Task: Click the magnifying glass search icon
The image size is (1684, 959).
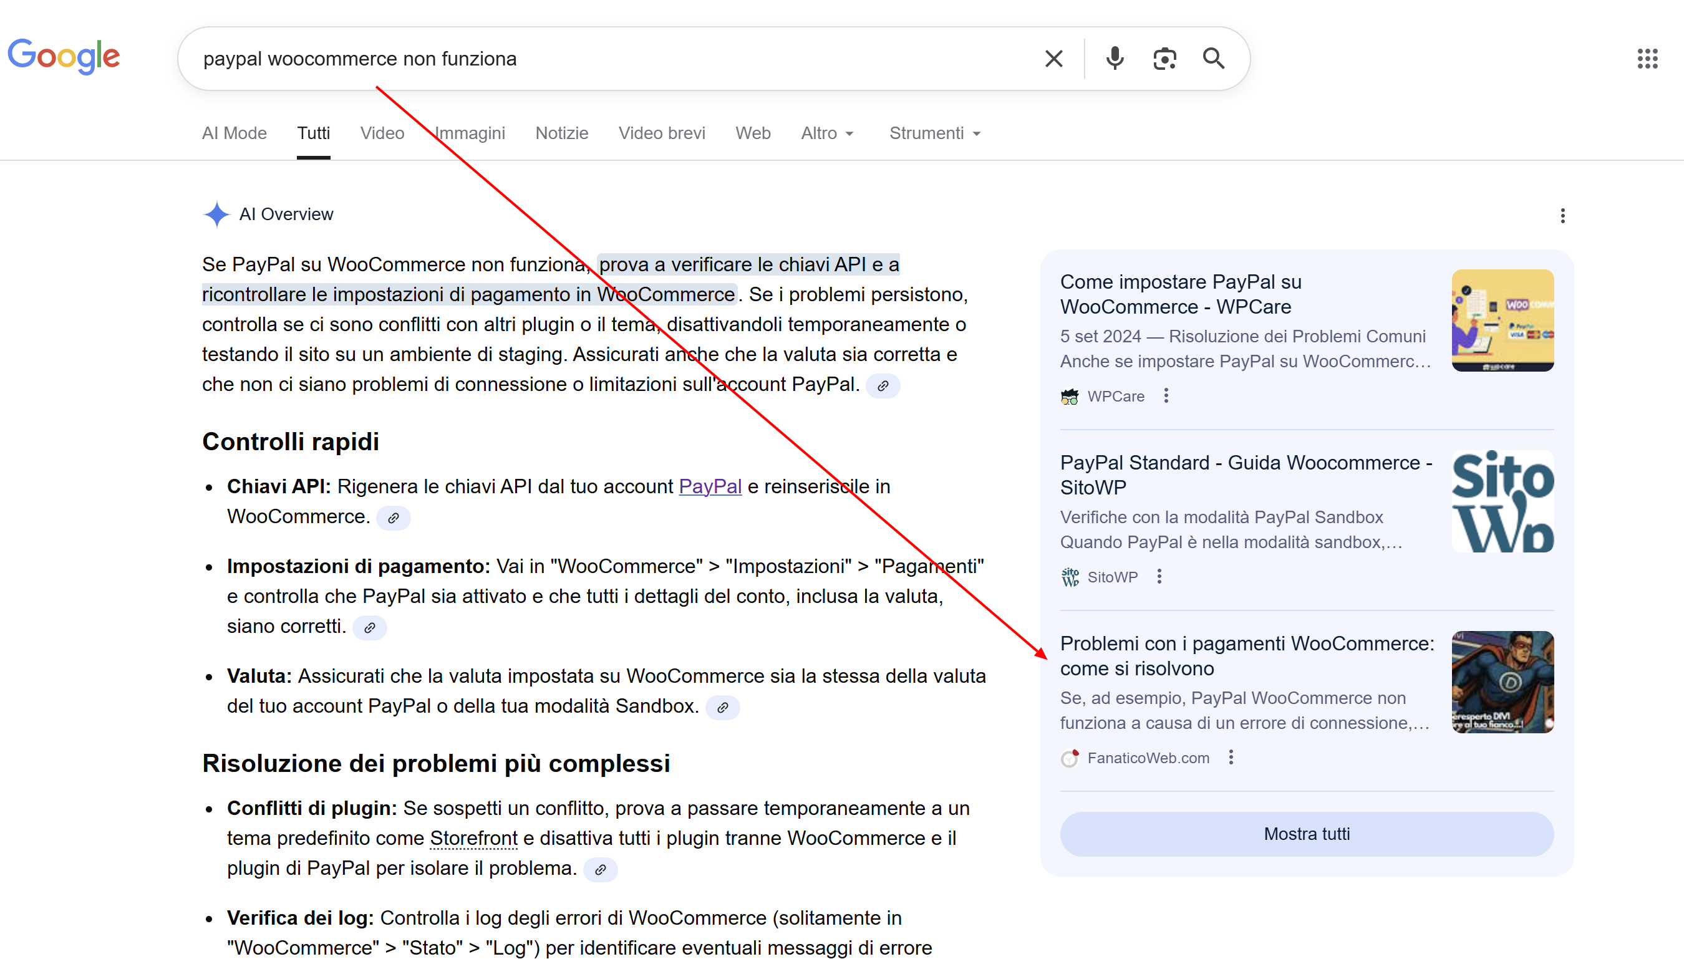Action: [1213, 59]
